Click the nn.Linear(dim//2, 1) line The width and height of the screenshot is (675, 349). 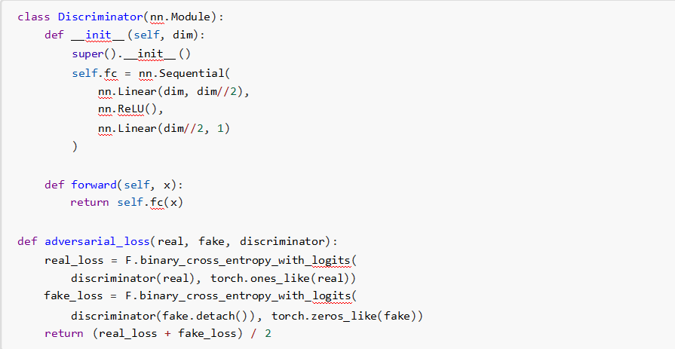[x=163, y=128]
